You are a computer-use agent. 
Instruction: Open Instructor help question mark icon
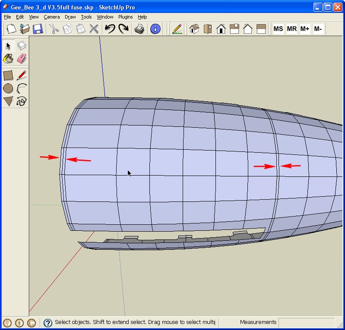pos(48,323)
